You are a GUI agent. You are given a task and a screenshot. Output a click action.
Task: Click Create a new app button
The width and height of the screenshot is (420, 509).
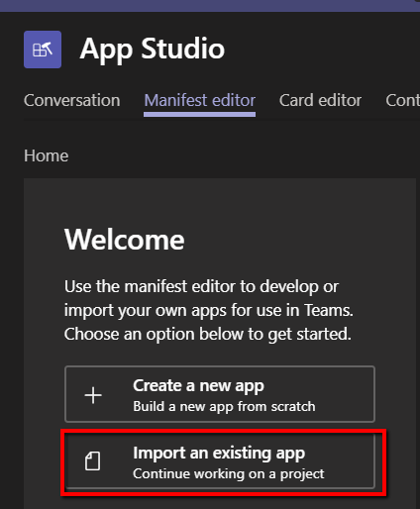(x=220, y=394)
